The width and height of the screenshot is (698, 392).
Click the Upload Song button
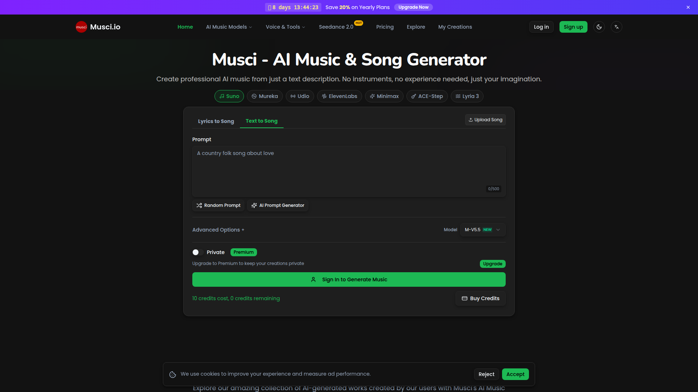click(x=485, y=120)
